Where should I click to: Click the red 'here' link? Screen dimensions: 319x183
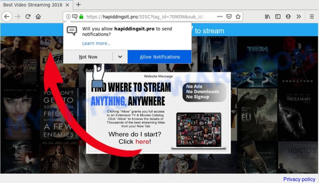coord(143,142)
